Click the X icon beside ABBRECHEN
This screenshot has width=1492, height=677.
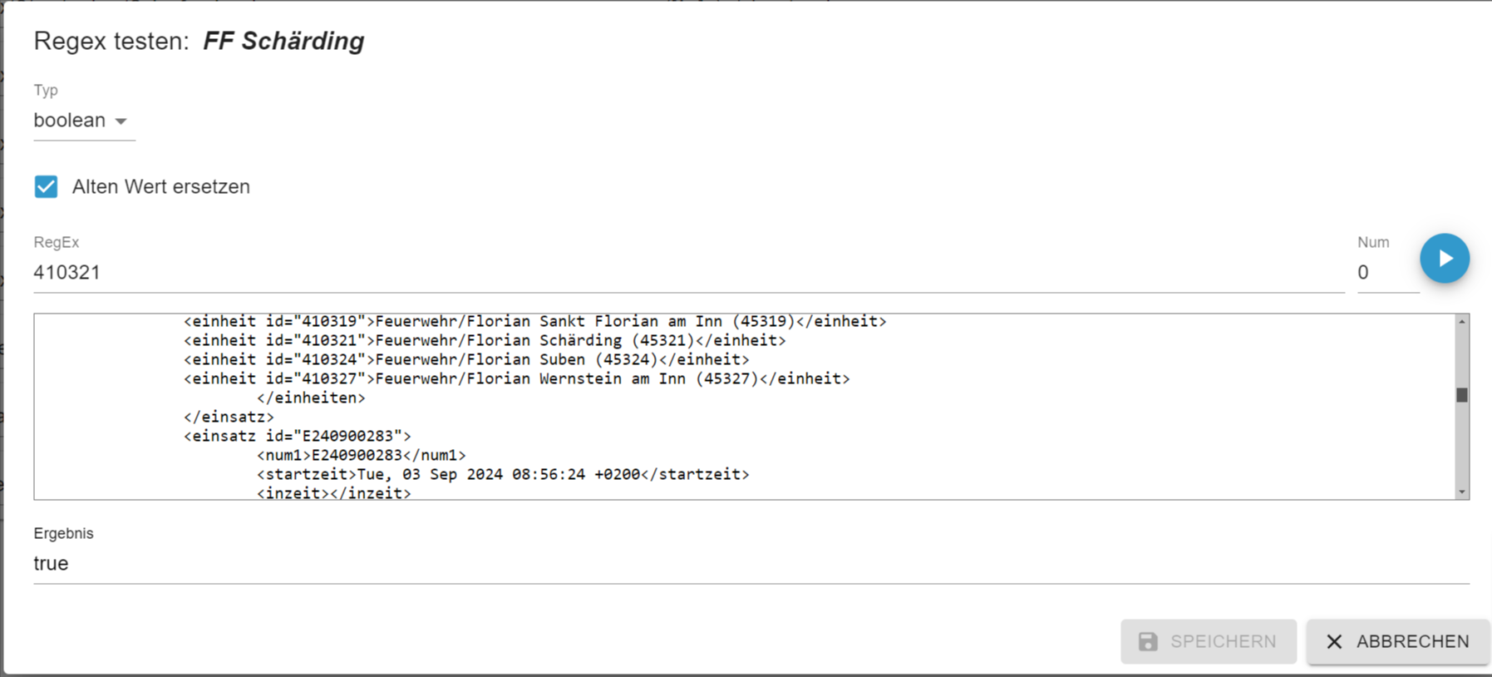coord(1334,641)
